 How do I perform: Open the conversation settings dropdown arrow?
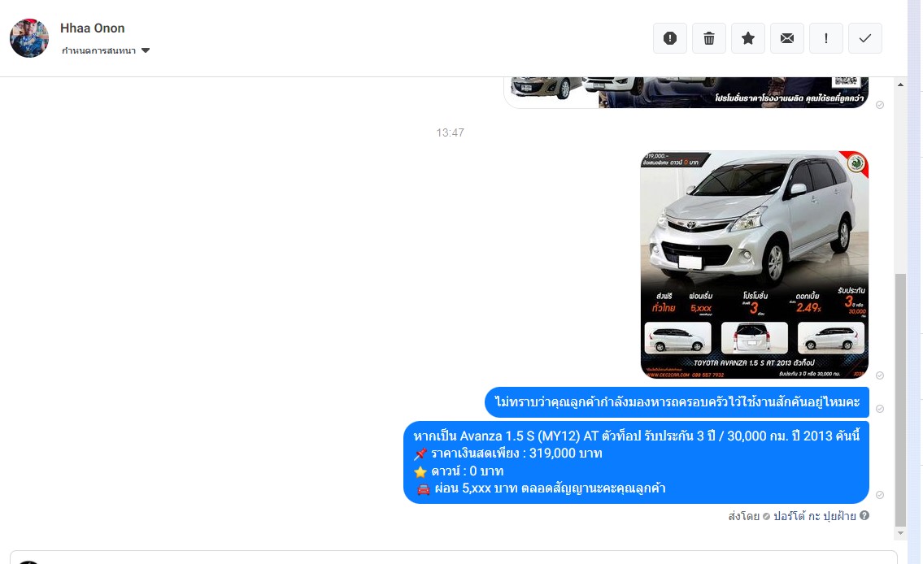146,50
